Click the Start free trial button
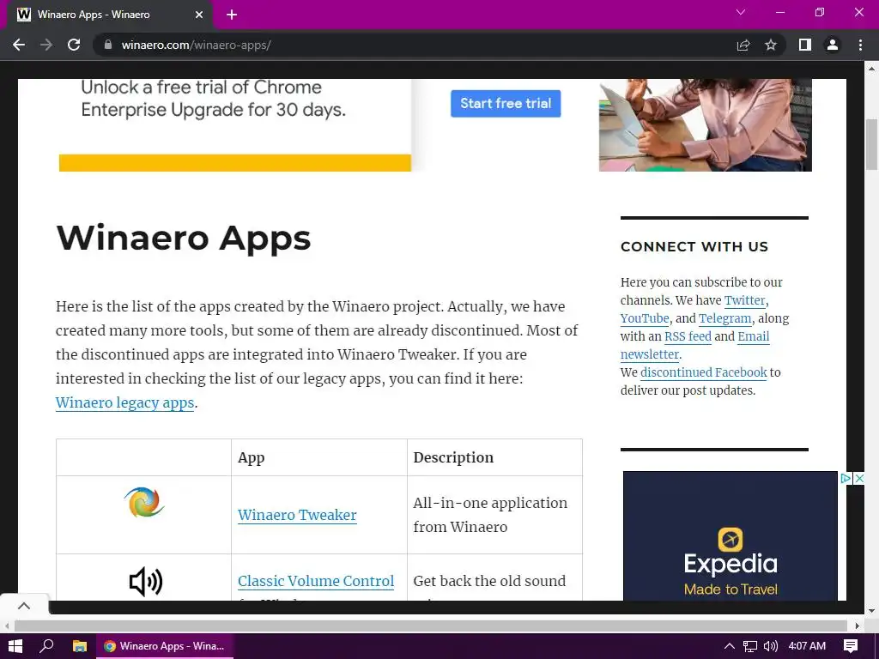Image resolution: width=879 pixels, height=659 pixels. 506,103
